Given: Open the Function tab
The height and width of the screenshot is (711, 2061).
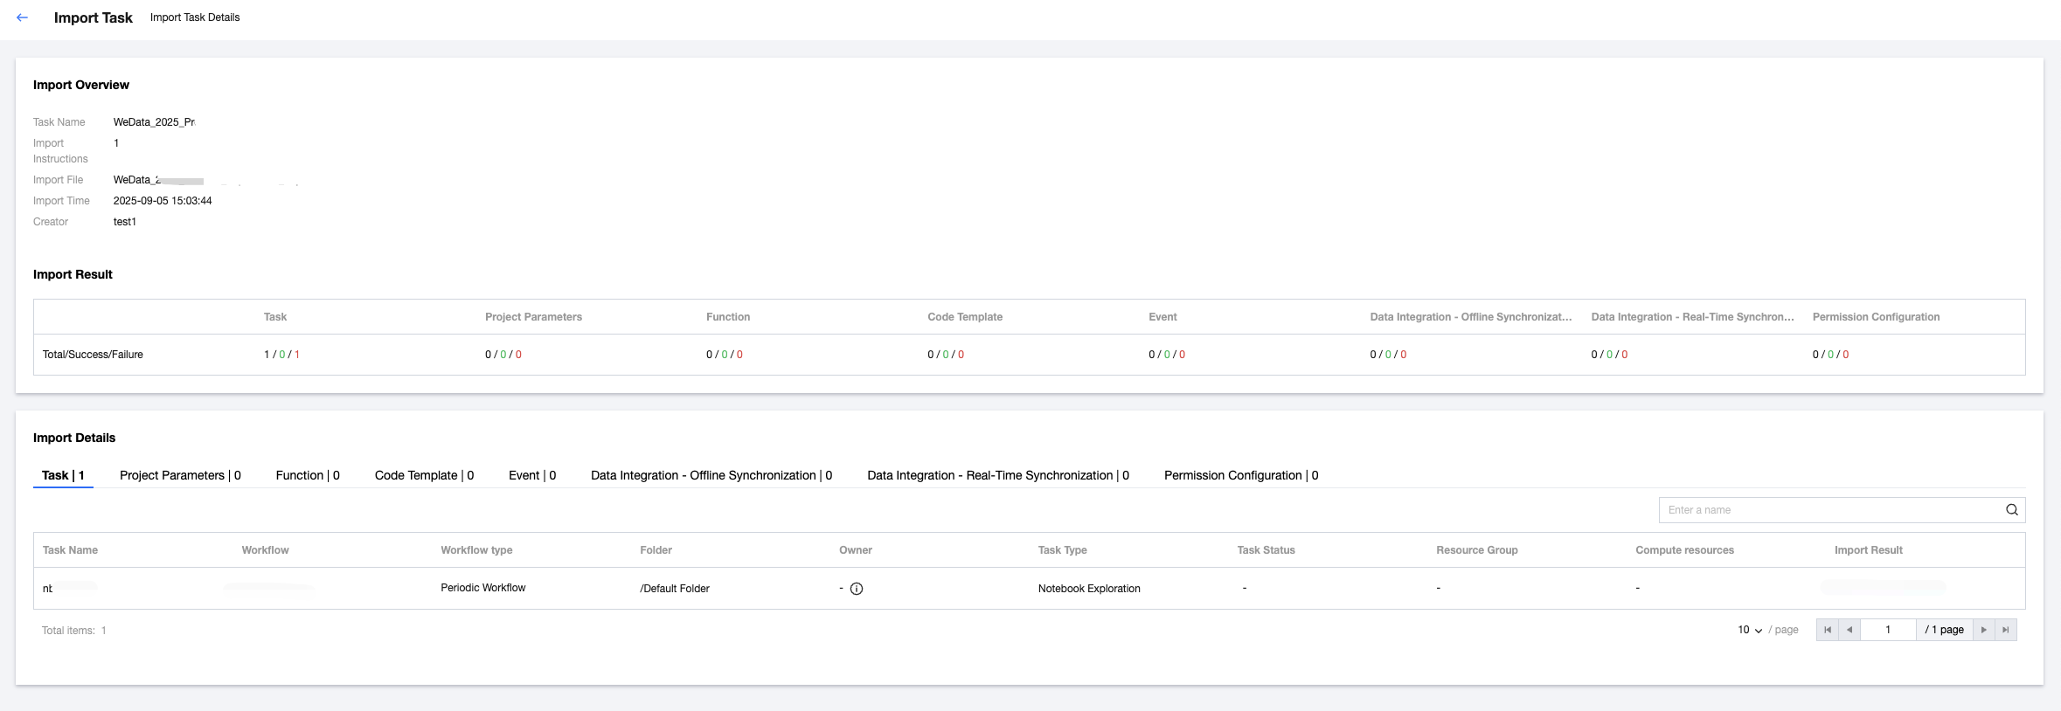Looking at the screenshot, I should click(x=308, y=475).
